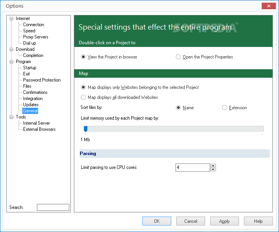Click the CPU cores number field

click(193, 167)
